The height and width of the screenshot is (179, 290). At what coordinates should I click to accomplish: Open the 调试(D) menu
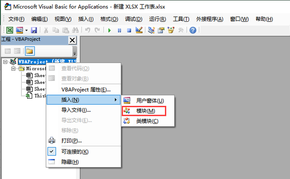[x=134, y=19]
